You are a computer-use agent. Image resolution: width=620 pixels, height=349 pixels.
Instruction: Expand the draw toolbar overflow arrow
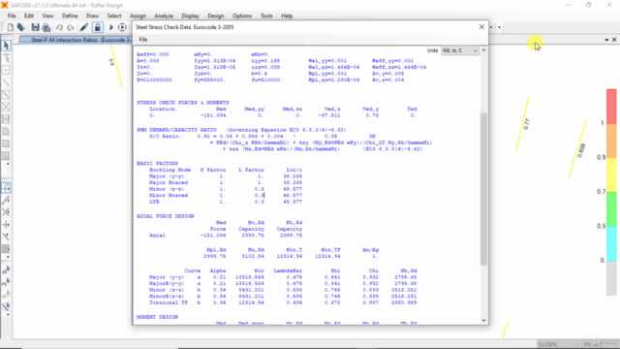(8, 164)
